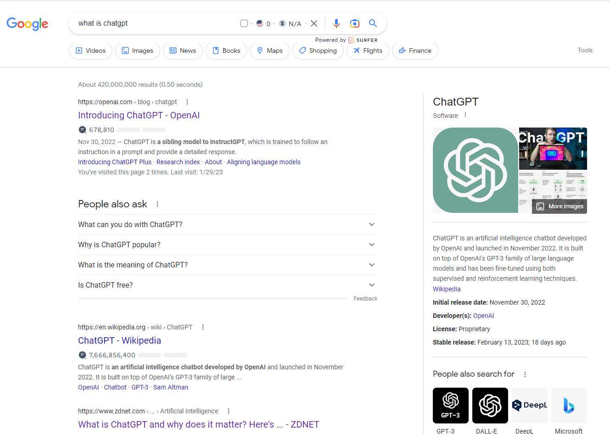Open OpenAI developer link in knowledge panel
610x434 pixels.
483,316
